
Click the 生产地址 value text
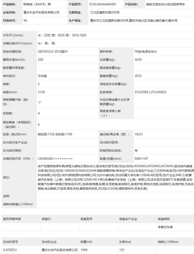click(134, 20)
